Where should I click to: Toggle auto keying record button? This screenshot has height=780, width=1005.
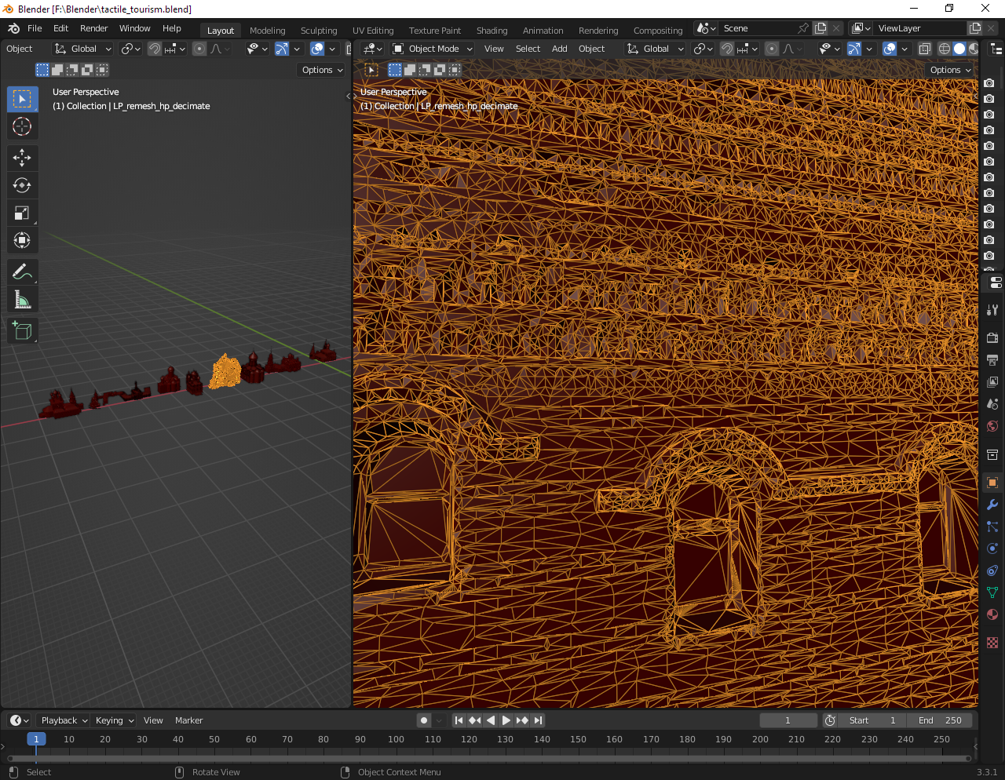(x=424, y=720)
